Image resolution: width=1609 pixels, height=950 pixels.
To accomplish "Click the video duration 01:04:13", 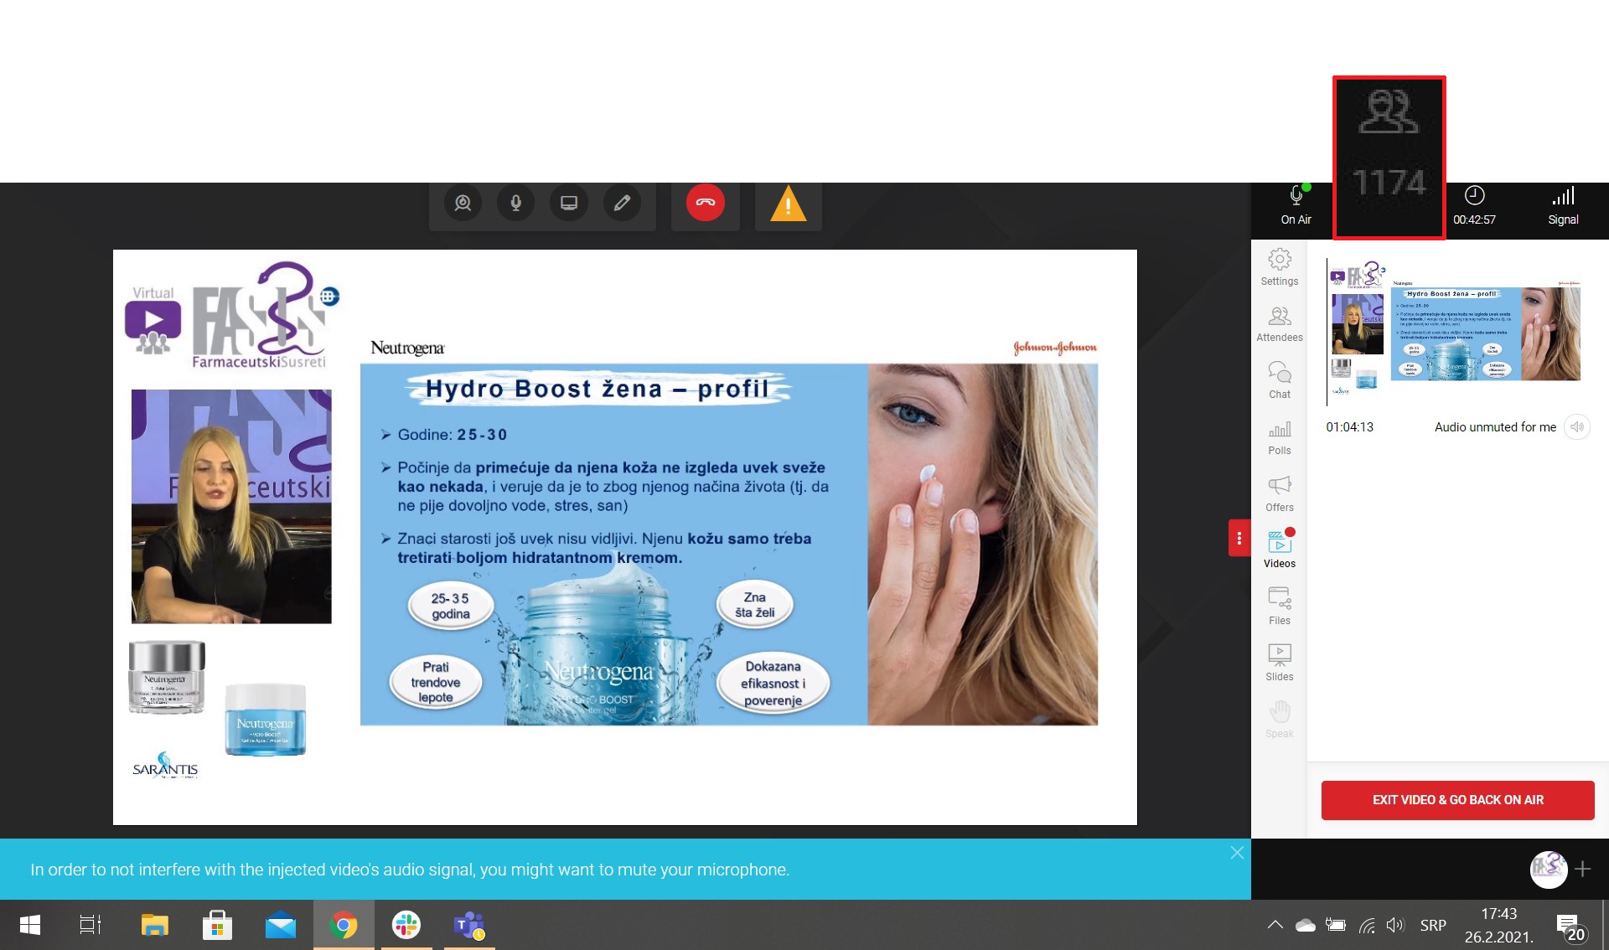I will [x=1349, y=427].
